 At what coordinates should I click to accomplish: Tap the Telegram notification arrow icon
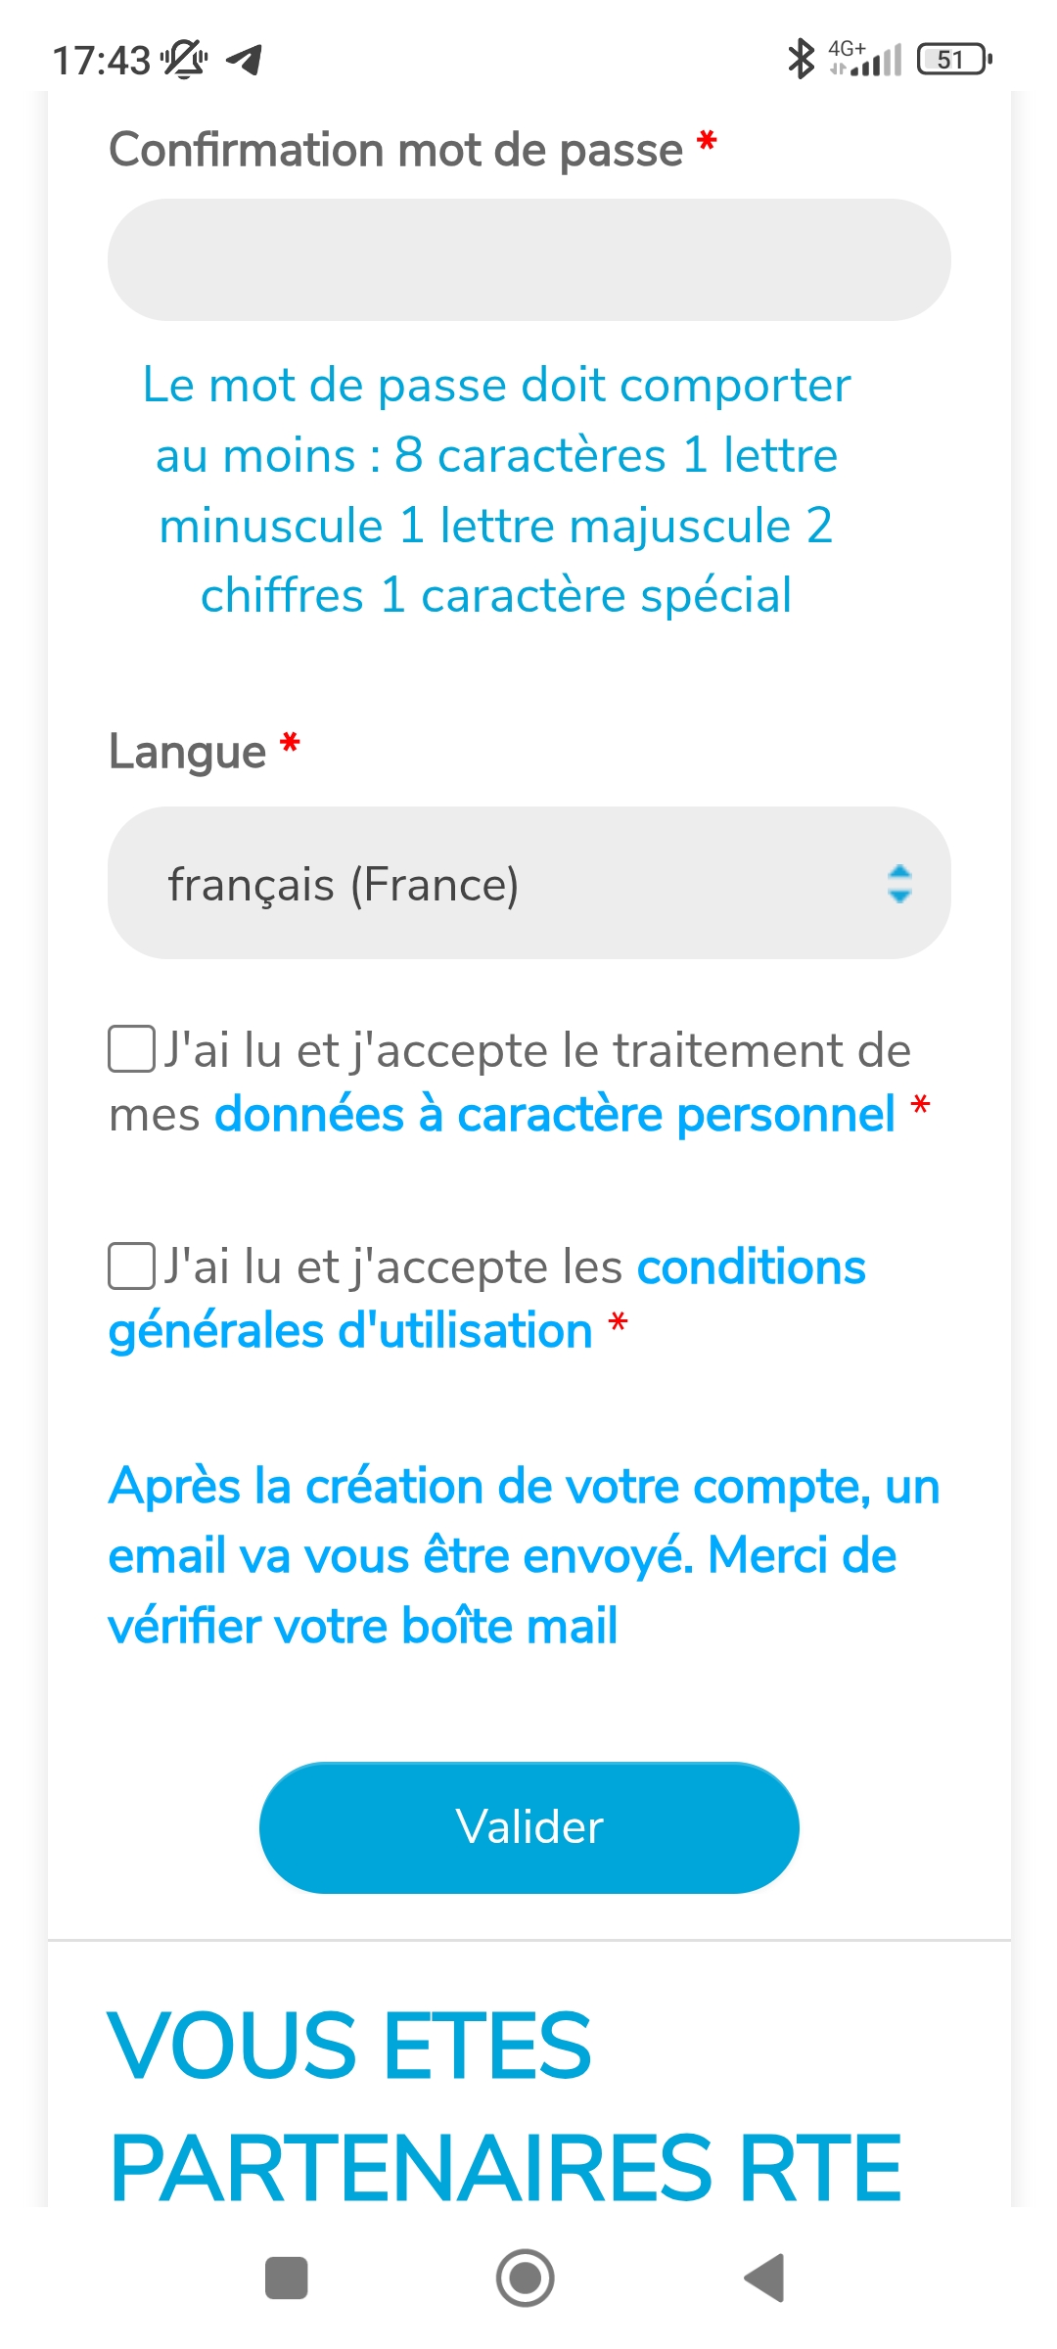(245, 60)
